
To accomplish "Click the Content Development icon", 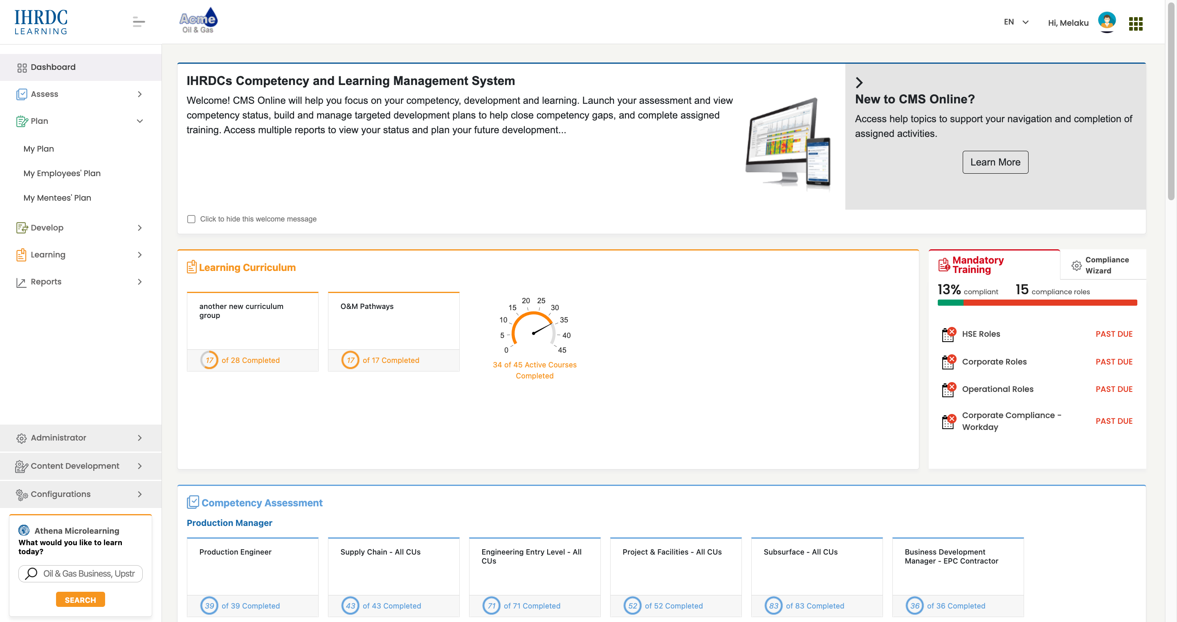I will (x=22, y=466).
